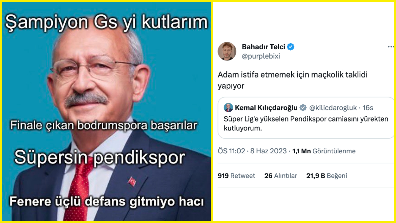396x223 pixels.
Task: Click the blue verified badge beside Bahadır Telci
Action: (291, 47)
